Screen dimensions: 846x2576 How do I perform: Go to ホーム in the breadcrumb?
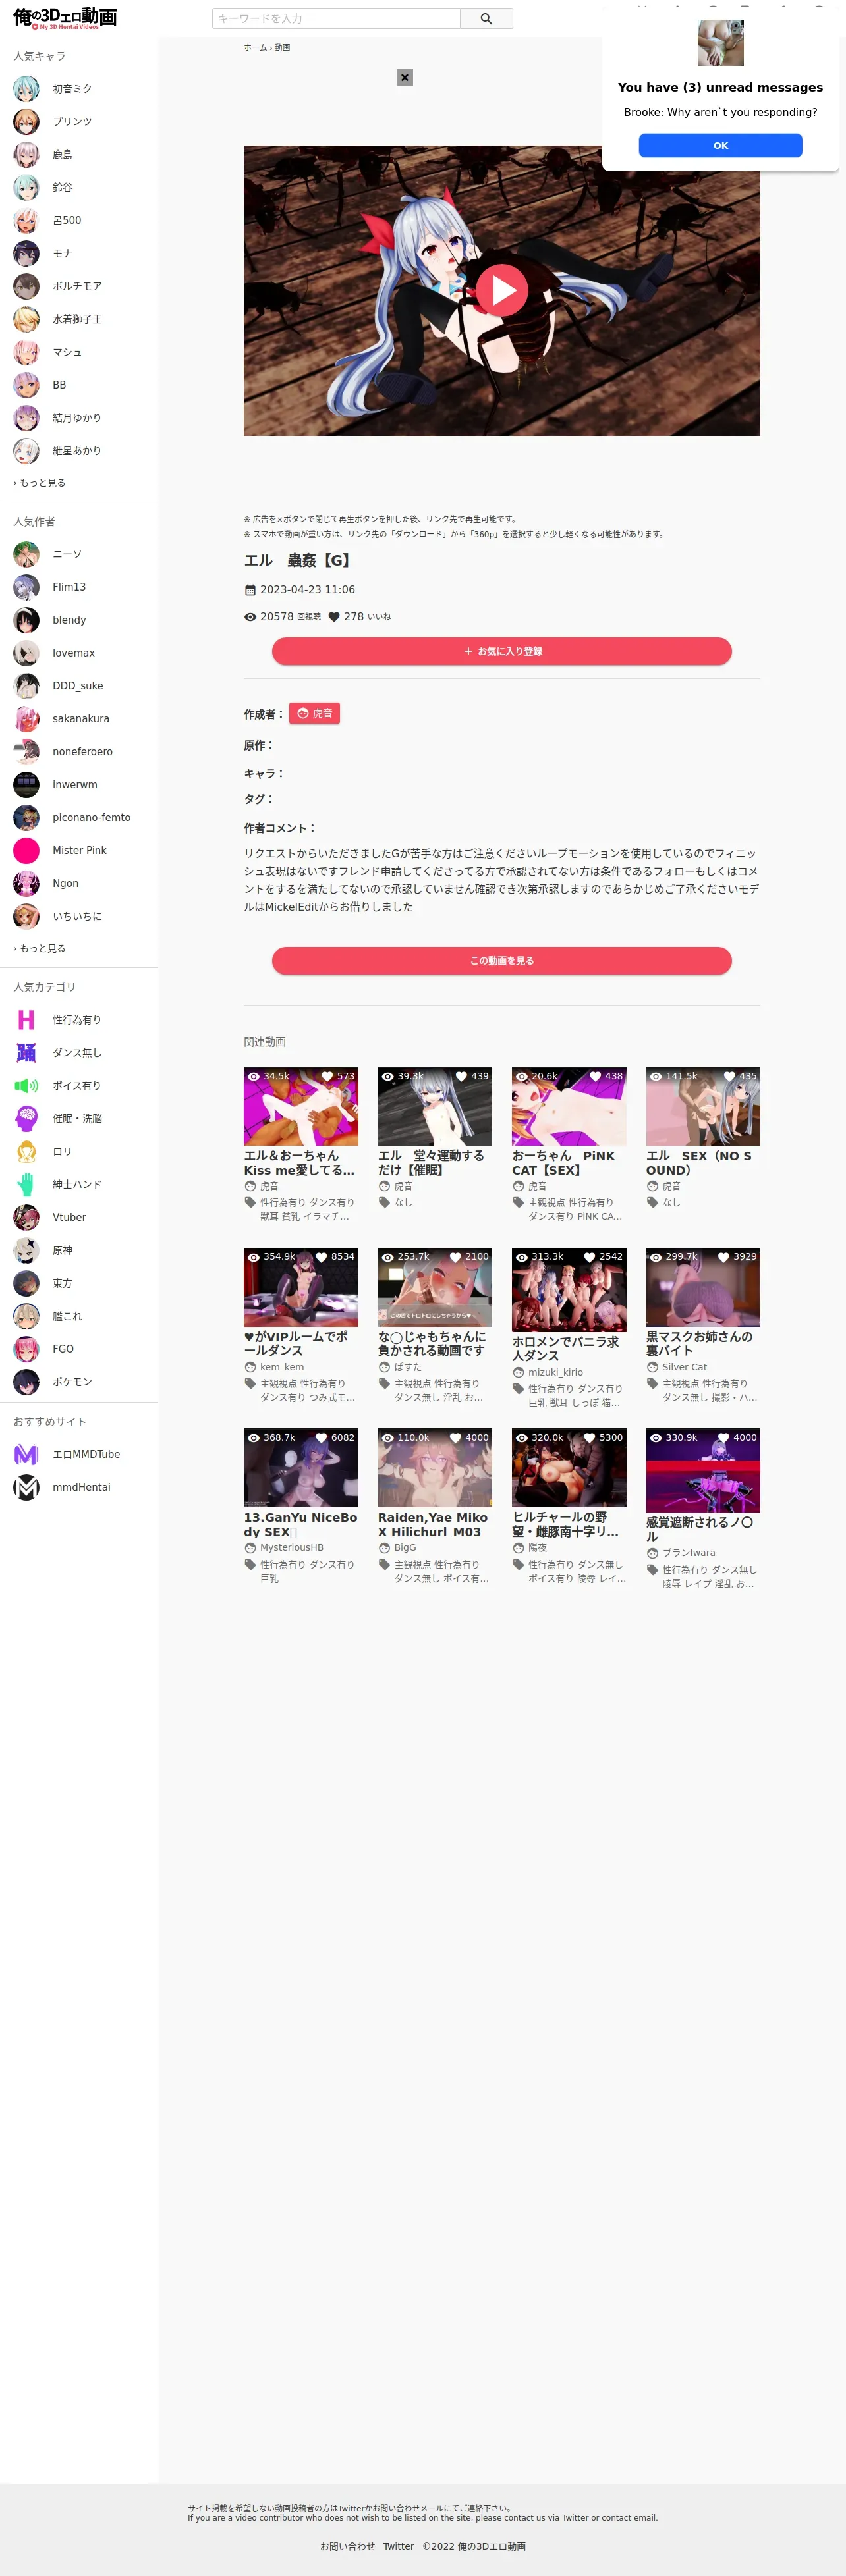coord(255,48)
